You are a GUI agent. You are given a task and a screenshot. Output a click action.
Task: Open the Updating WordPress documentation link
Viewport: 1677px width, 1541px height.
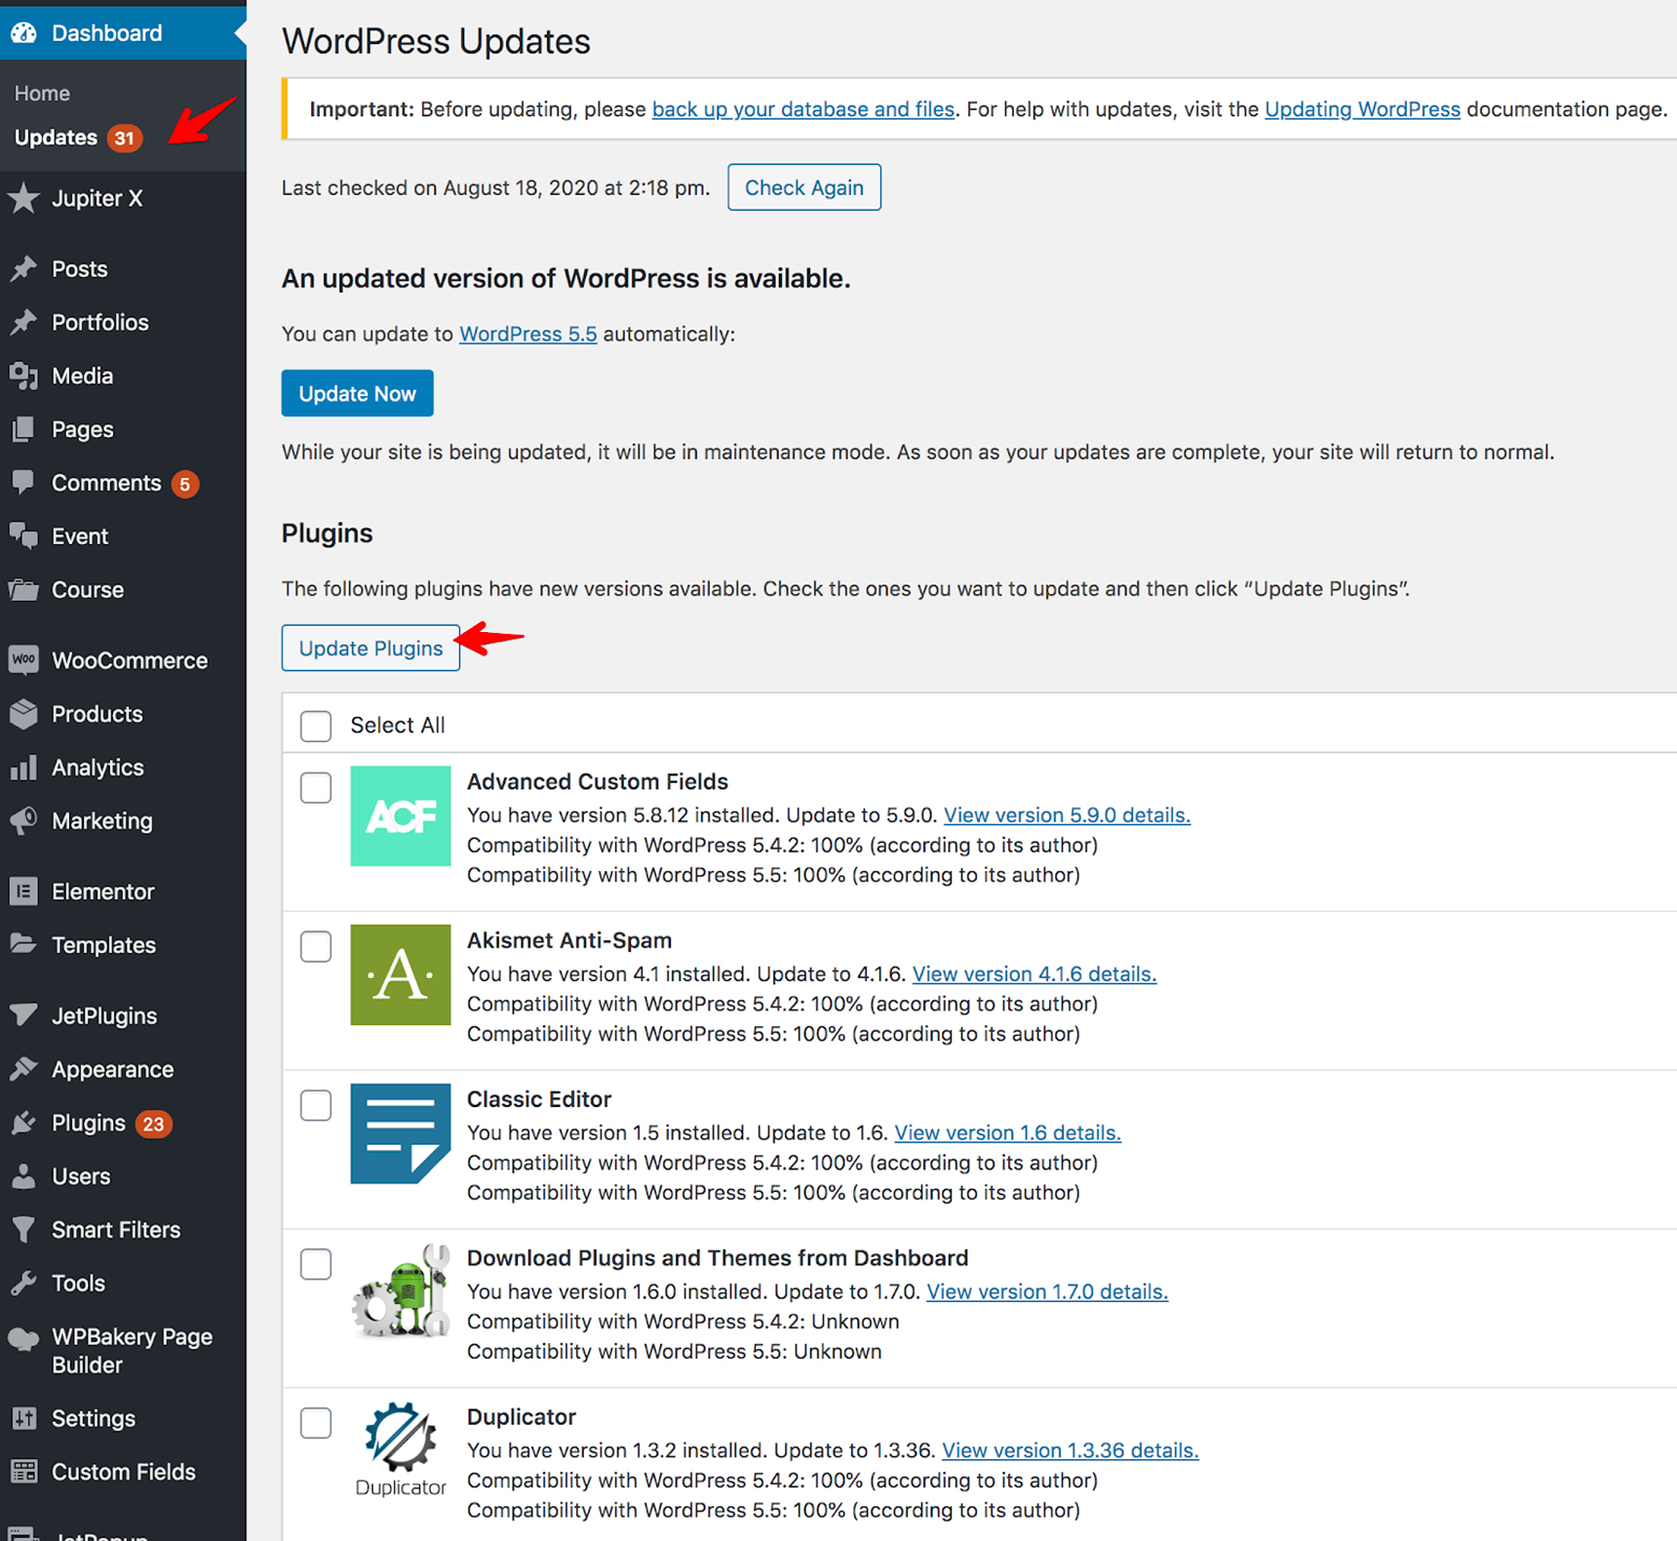tap(1362, 109)
